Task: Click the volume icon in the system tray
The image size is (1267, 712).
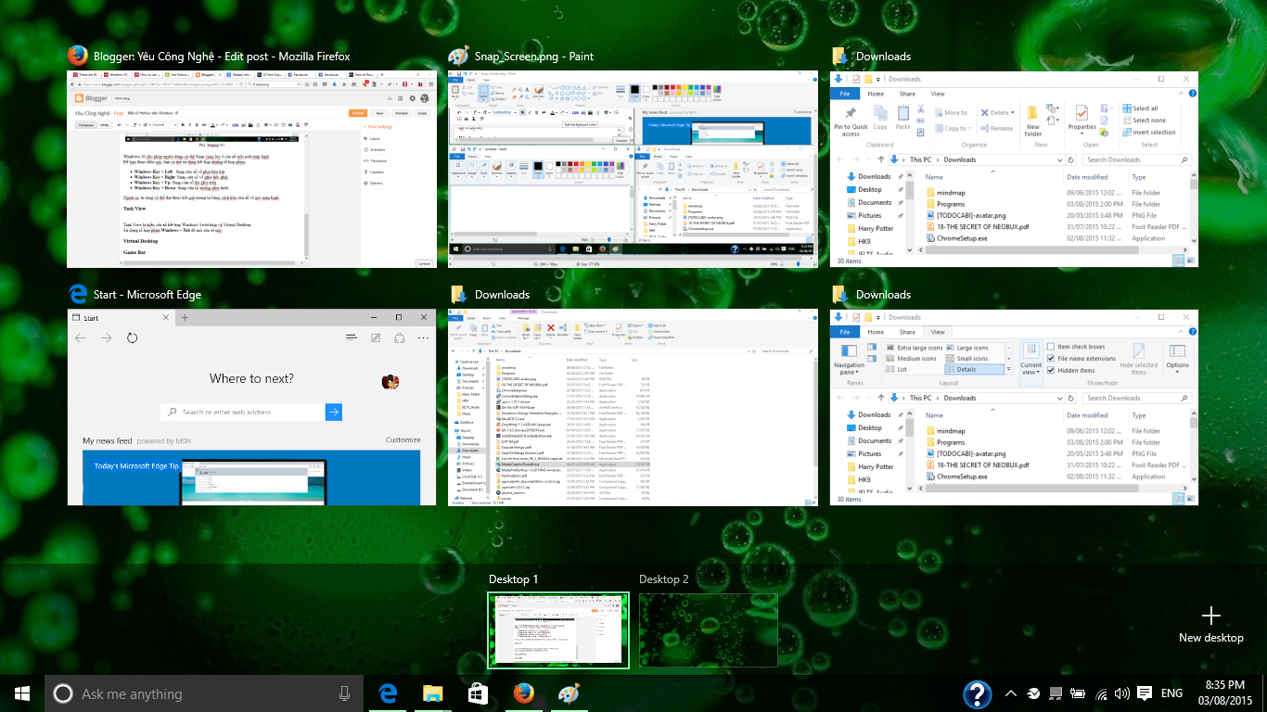Action: click(1122, 693)
